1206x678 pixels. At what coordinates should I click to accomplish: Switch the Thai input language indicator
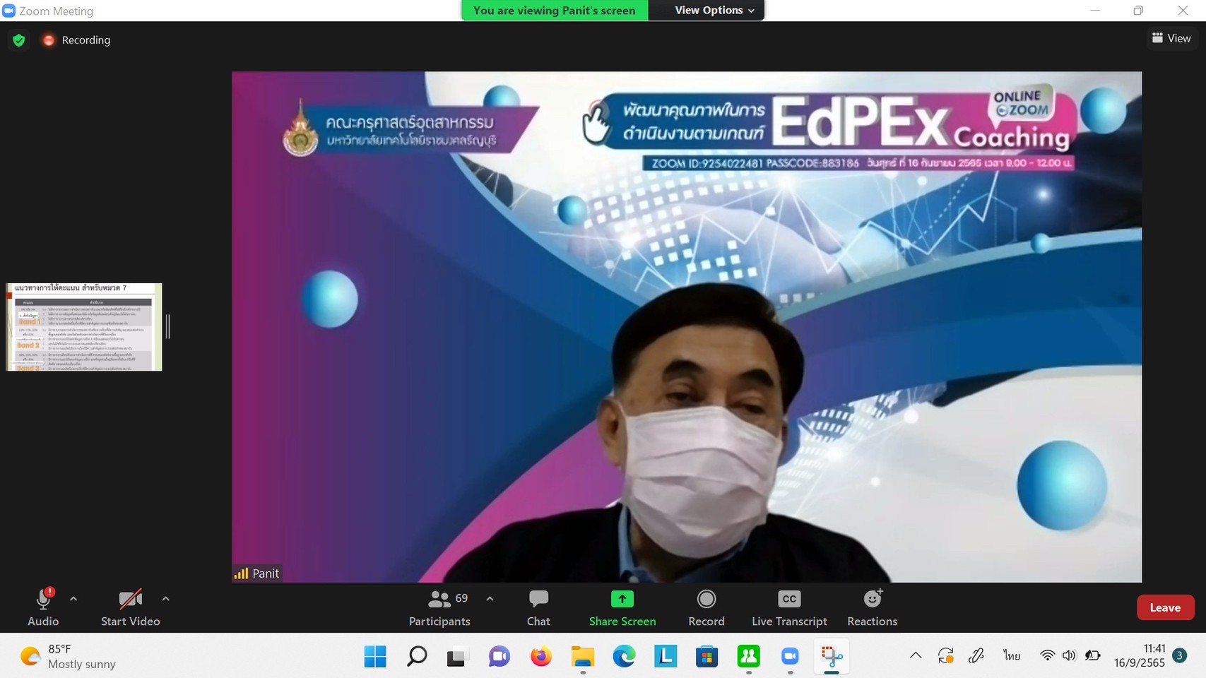1012,656
